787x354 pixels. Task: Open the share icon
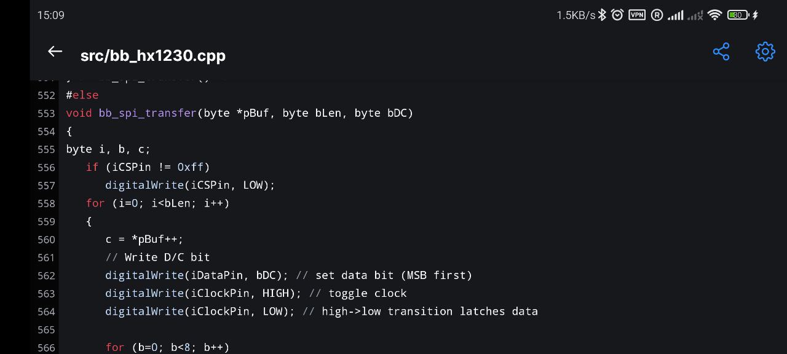pyautogui.click(x=721, y=52)
